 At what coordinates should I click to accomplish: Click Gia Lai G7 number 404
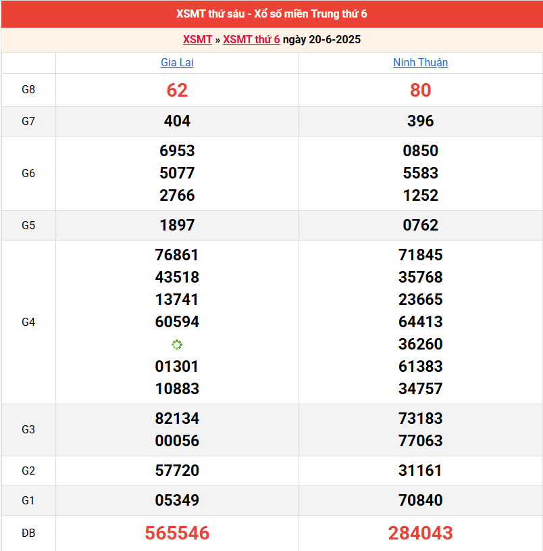coord(177,122)
